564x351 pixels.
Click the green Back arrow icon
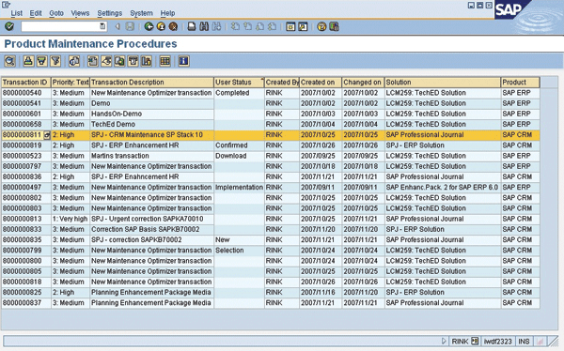tap(149, 26)
